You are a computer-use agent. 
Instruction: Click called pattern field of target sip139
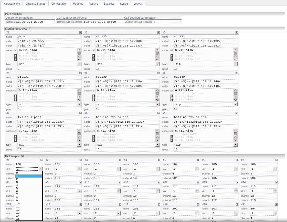pos(127,81)
